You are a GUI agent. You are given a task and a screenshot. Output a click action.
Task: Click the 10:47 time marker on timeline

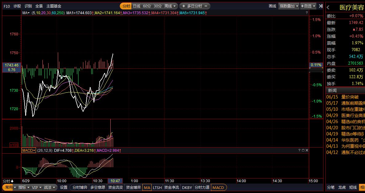tap(115, 181)
